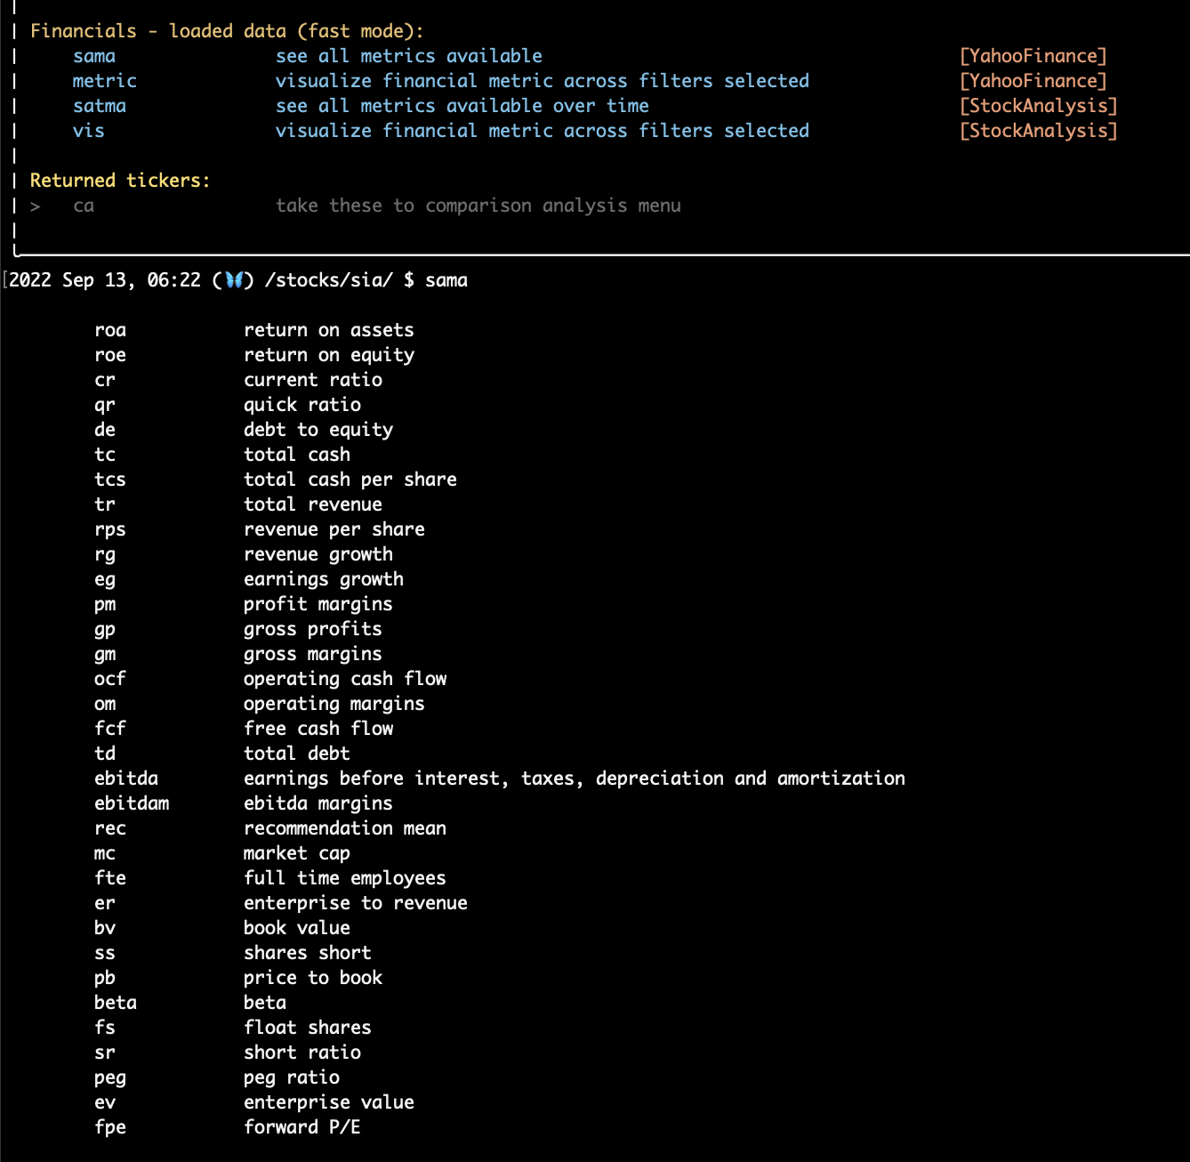
Task: Click the timestamp '2022 Sep 13, 06:22'
Action: [x=105, y=280]
